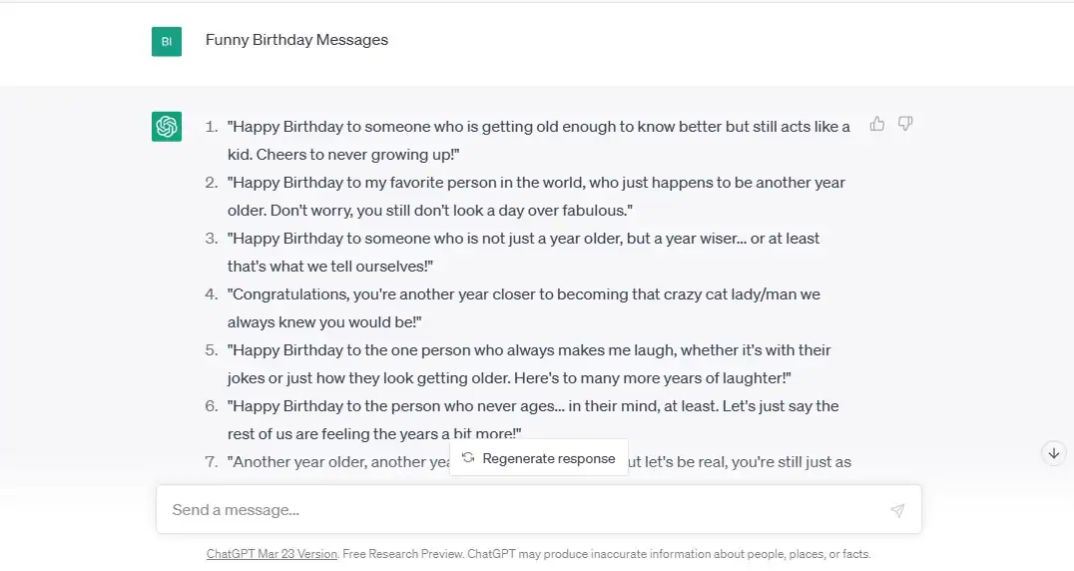This screenshot has width=1074, height=571.
Task: Open the ChatGPT Mar 23 Version link
Action: (x=271, y=554)
